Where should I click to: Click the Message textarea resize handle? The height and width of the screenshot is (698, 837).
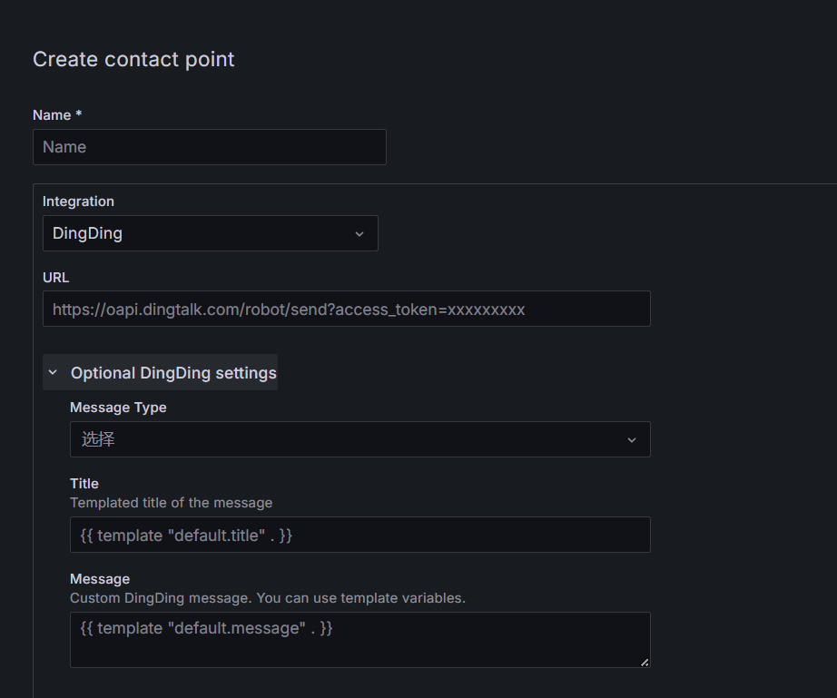point(645,663)
